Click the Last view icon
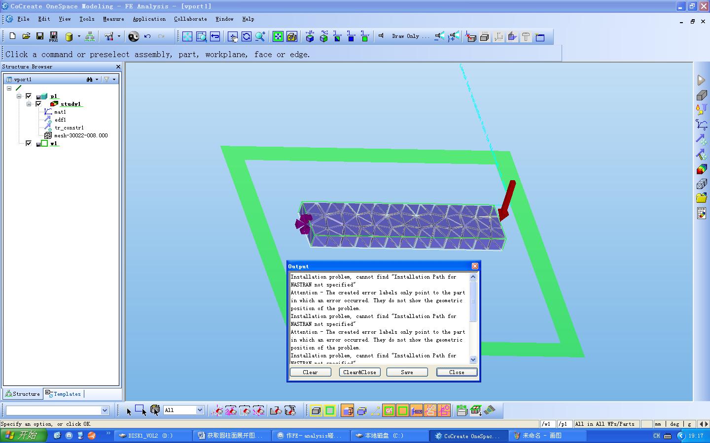Viewport: 710px width, 443px height. (215, 36)
